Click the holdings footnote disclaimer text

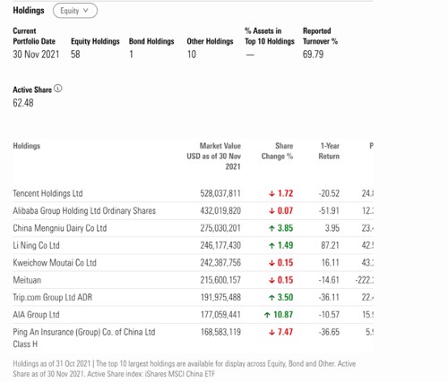[185, 369]
